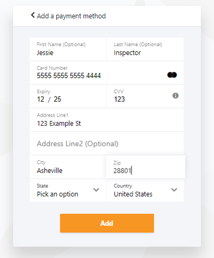The height and width of the screenshot is (258, 214).
Task: Expand the State dropdown arrow
Action: coord(96,190)
